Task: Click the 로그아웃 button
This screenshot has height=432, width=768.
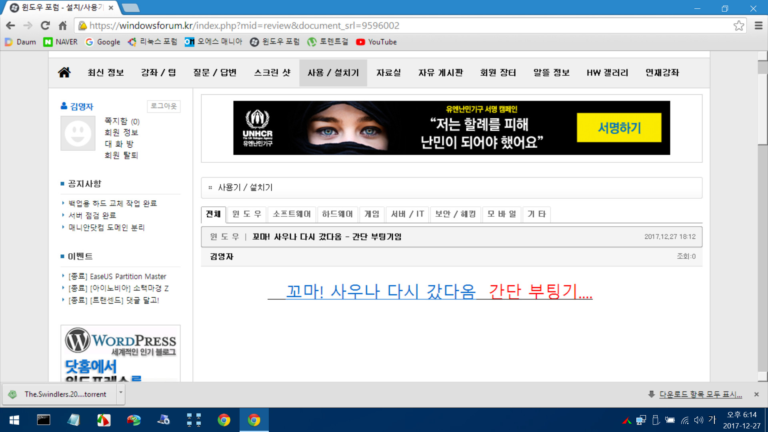Action: tap(164, 106)
